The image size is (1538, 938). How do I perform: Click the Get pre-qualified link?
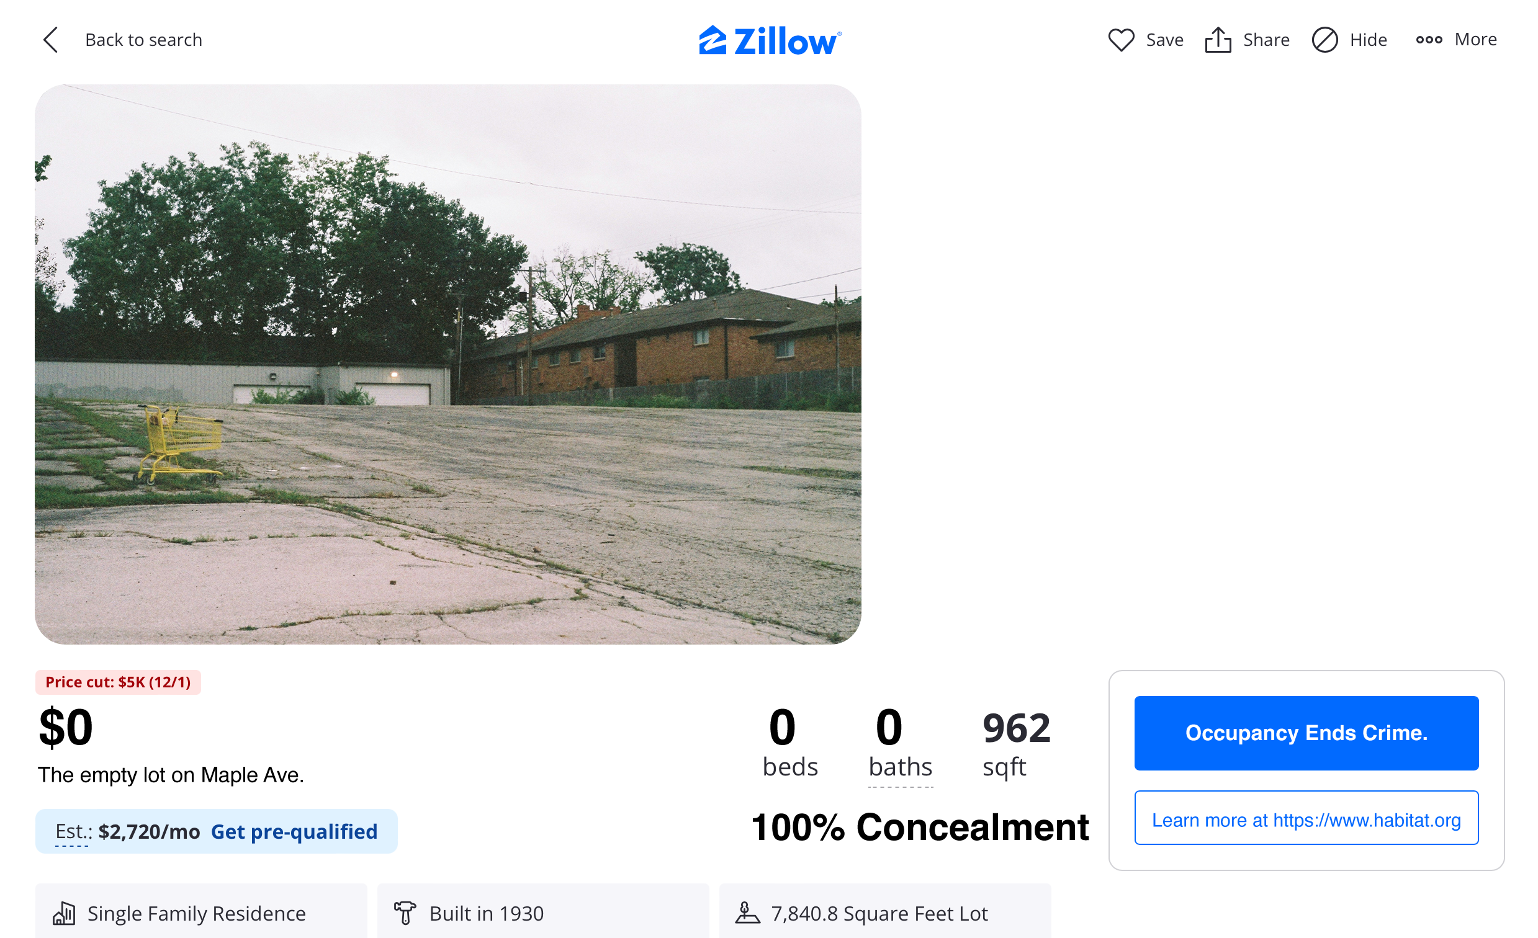(294, 831)
